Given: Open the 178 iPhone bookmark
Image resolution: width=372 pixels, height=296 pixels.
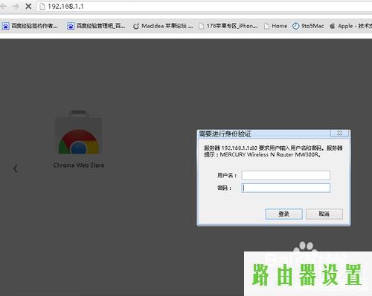Looking at the screenshot, I should (228, 26).
